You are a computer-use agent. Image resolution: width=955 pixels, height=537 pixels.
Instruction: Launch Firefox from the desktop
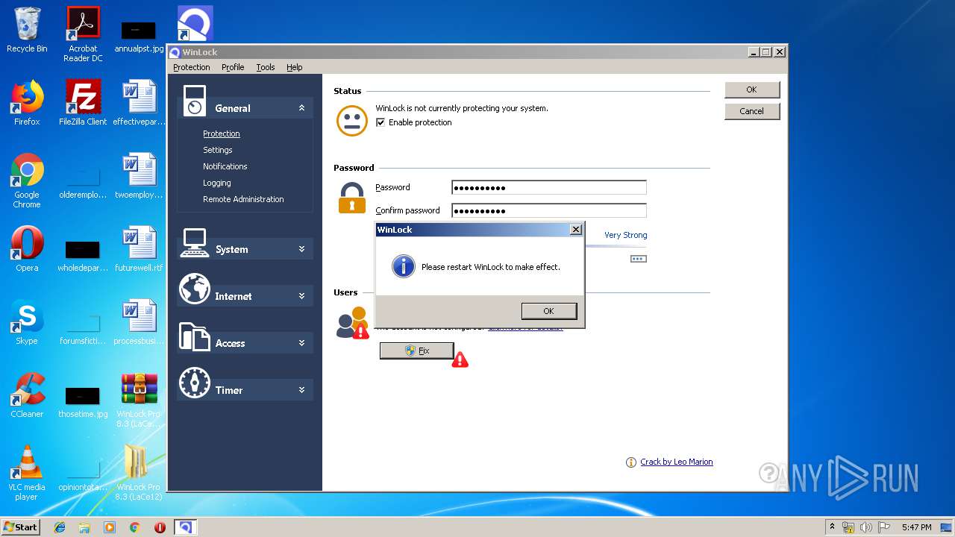pyautogui.click(x=27, y=103)
